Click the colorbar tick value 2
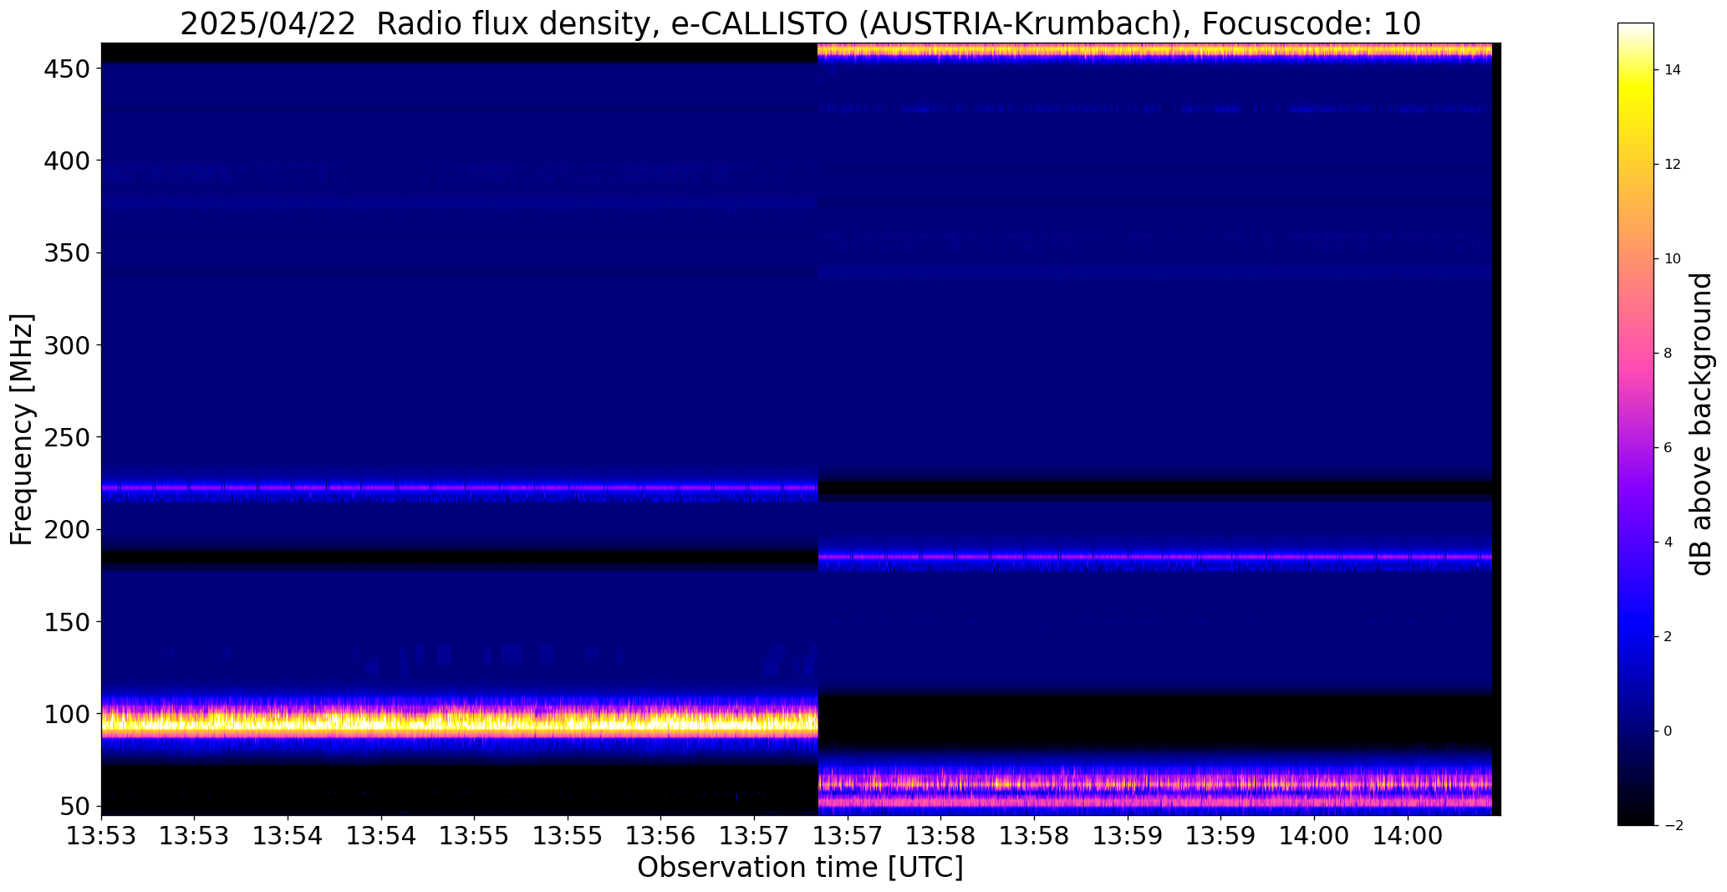 pos(1668,637)
